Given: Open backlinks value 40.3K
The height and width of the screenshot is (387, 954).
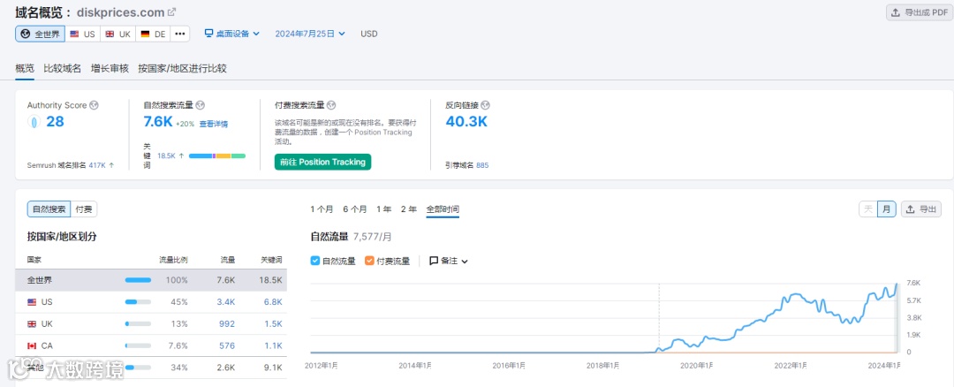Looking at the screenshot, I should 466,122.
